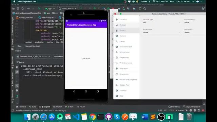Screen dimensions: 217x122
Task: Open the Layout Inspector panel
Action: (x=192, y=107)
